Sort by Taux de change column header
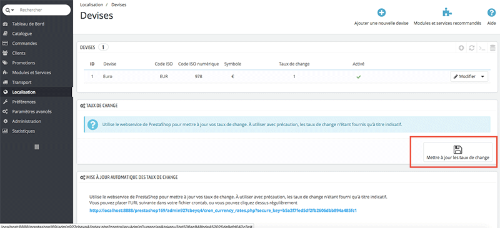 294,64
